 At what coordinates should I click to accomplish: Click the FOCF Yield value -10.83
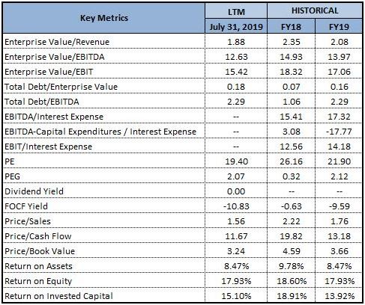pos(236,206)
